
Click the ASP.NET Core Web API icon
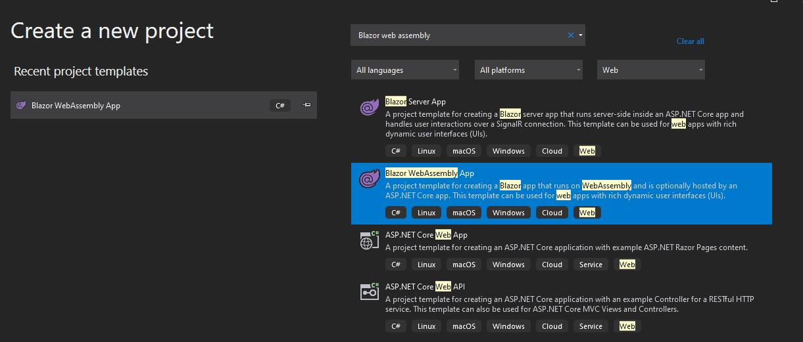(369, 291)
